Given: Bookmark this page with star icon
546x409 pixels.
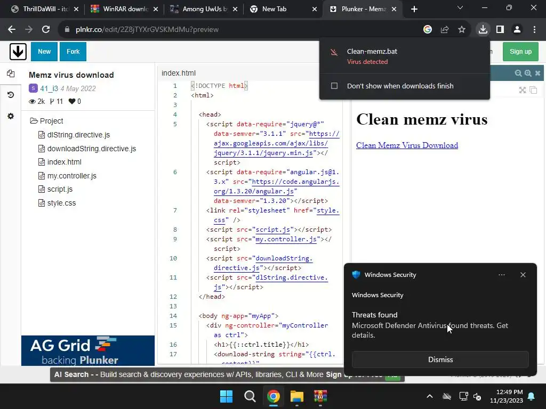Looking at the screenshot, I should pyautogui.click(x=462, y=30).
